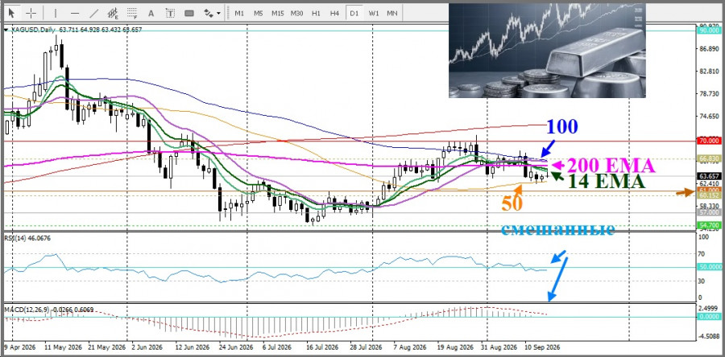Click the XAGUSD,Daily chart title
Viewport: 725px width, 357px height.
(33, 30)
